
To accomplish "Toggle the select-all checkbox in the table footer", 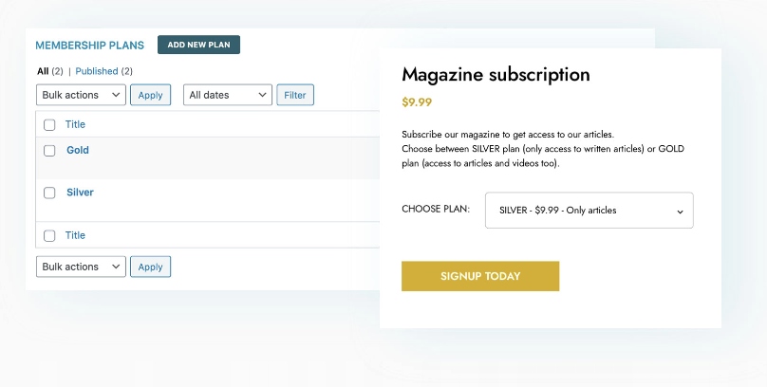I will (49, 235).
